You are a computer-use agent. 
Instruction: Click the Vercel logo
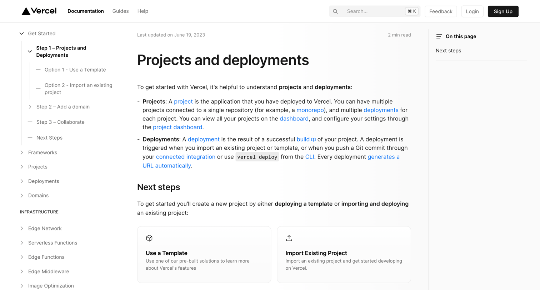tap(39, 11)
